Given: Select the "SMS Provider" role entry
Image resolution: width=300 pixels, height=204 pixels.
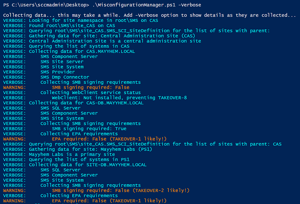Looking at the screenshot, I should pyautogui.click(x=57, y=72).
